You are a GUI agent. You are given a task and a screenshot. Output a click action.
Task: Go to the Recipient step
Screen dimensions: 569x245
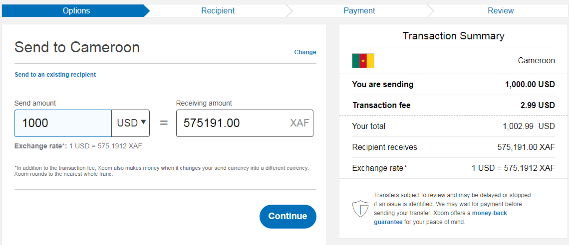pyautogui.click(x=218, y=10)
